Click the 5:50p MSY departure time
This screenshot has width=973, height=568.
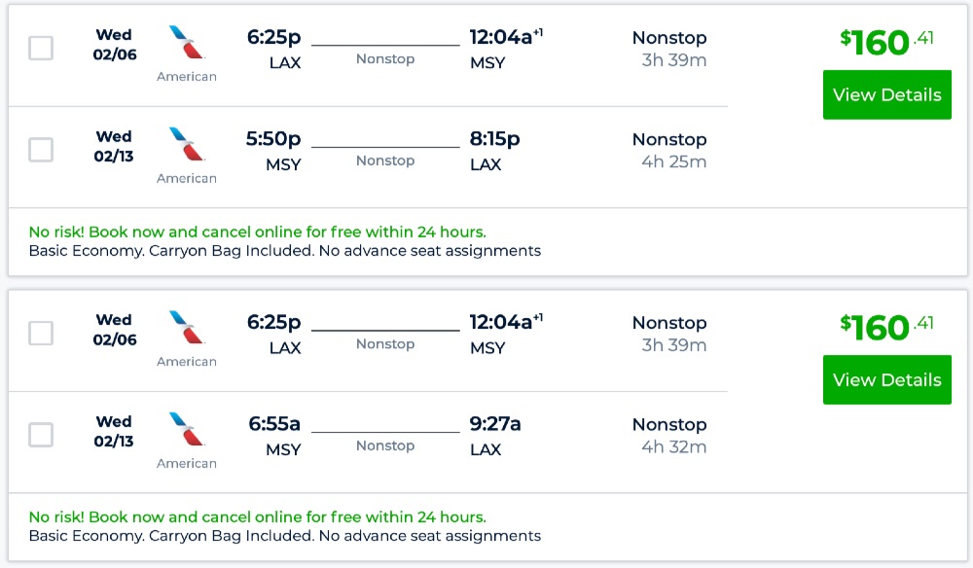click(x=273, y=139)
